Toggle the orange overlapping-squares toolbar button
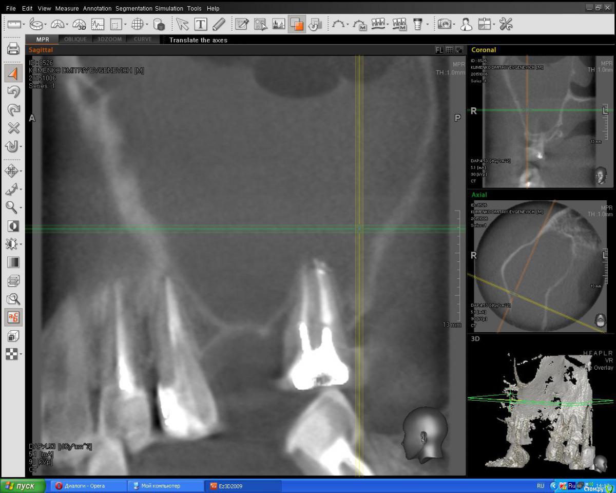The width and height of the screenshot is (616, 493). point(296,24)
